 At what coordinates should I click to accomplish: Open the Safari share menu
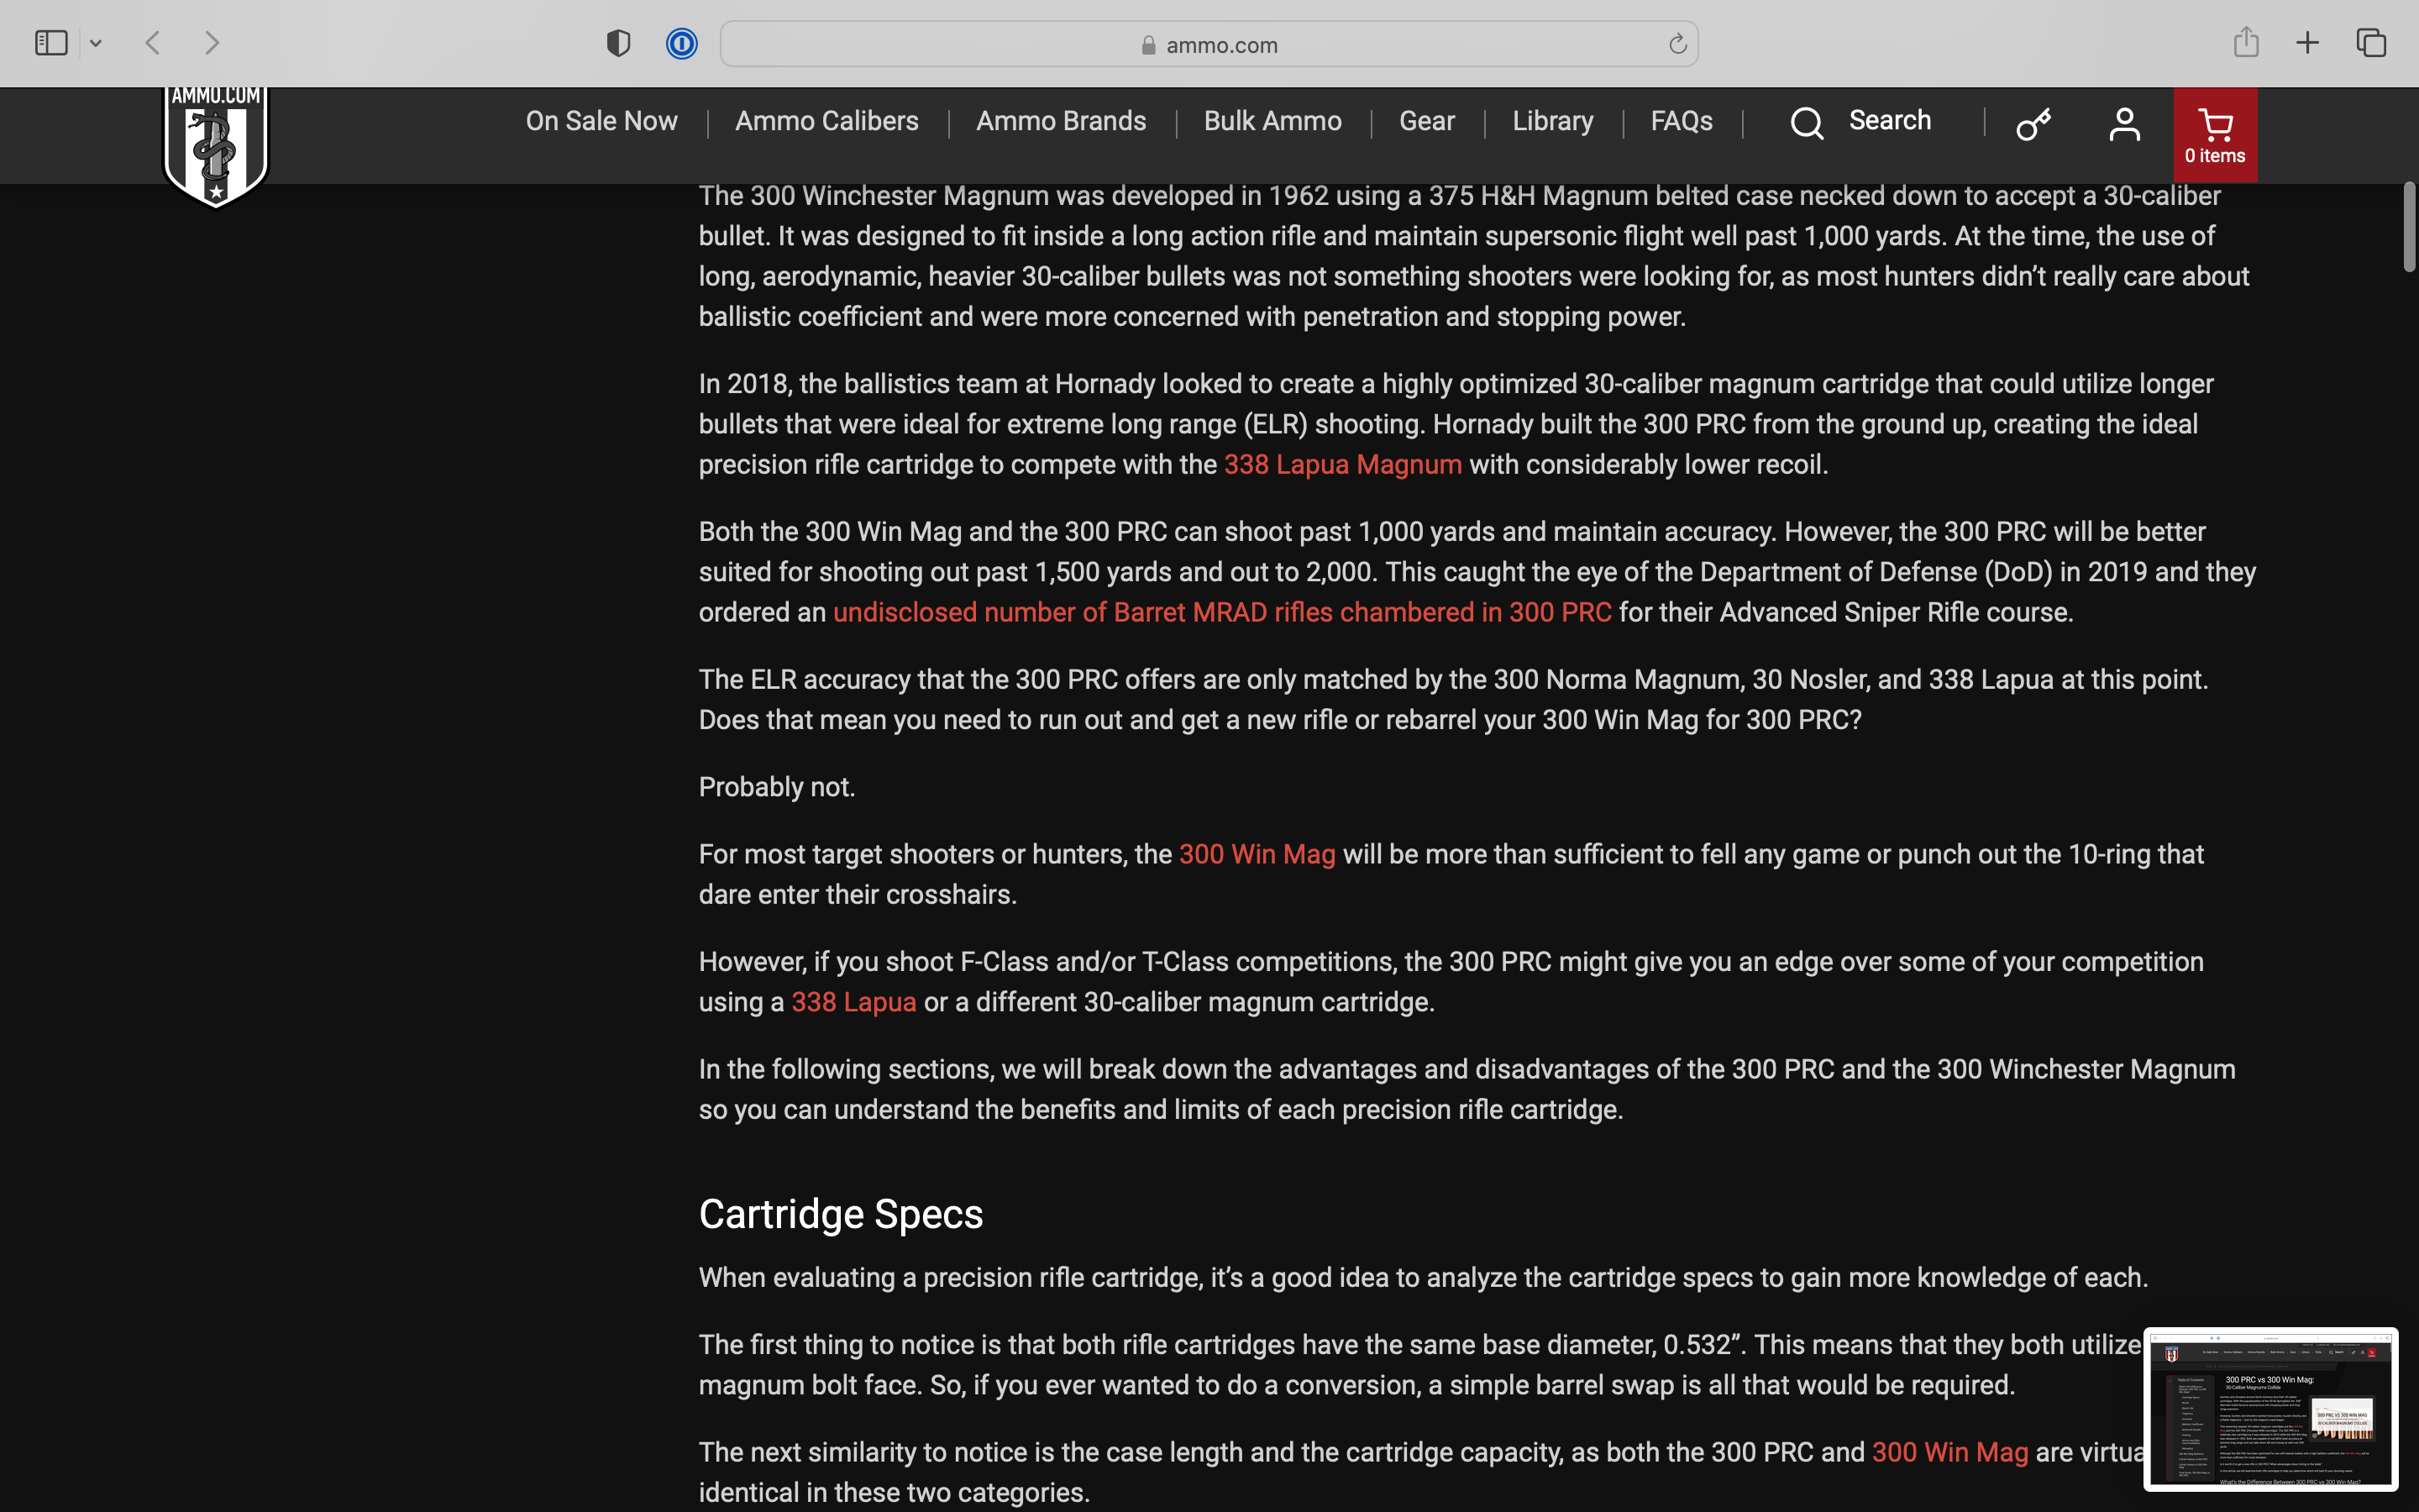click(2246, 42)
